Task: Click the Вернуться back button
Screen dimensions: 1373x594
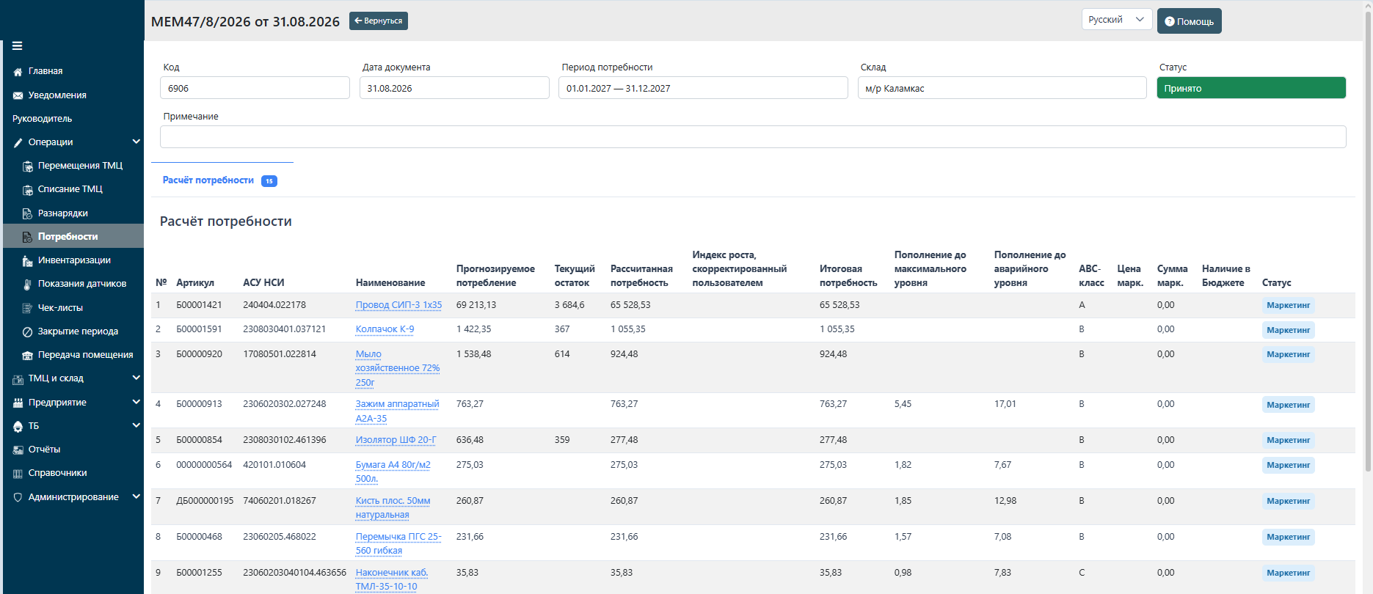Action: coord(379,21)
